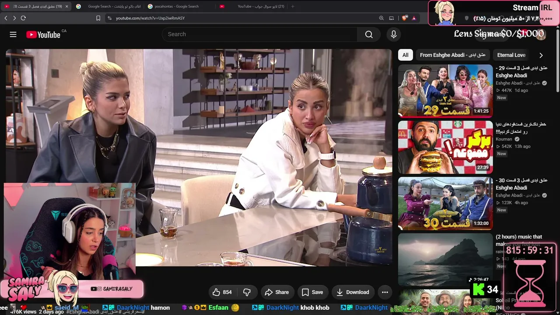The height and width of the screenshot is (315, 560).
Task: Switch to the pocahontas Google Search tab
Action: (176, 6)
